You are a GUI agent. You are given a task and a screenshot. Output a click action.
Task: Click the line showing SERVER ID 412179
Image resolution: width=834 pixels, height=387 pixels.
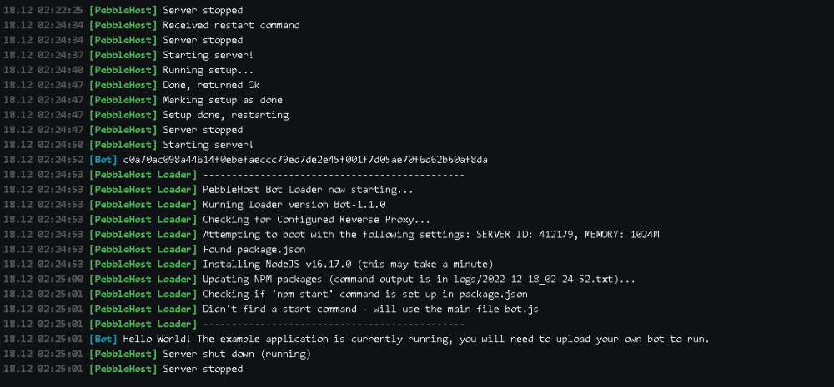click(431, 235)
